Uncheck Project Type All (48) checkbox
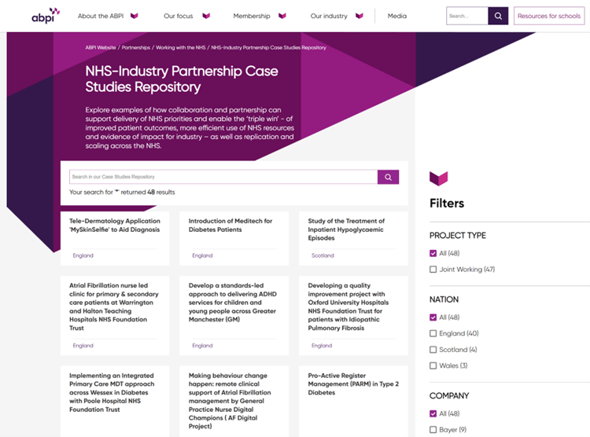Image resolution: width=590 pixels, height=437 pixels. (x=433, y=253)
